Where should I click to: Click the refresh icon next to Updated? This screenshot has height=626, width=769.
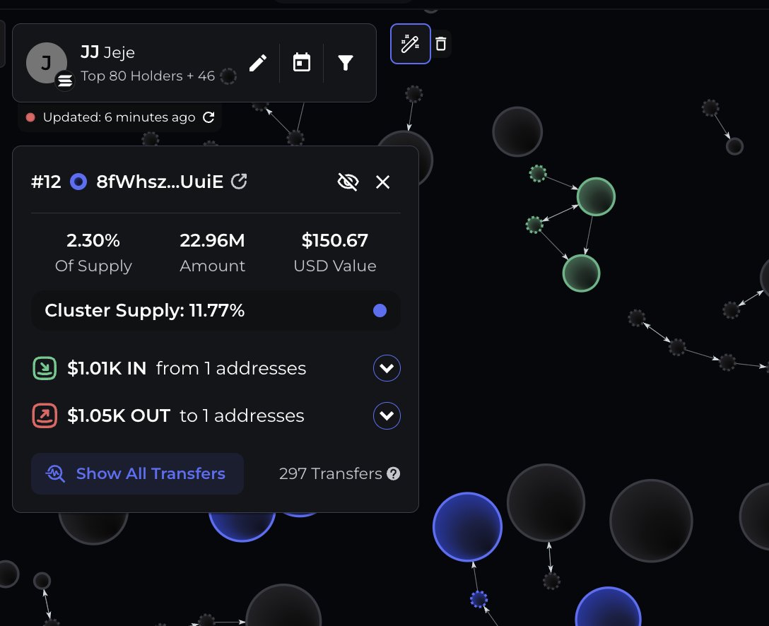209,117
